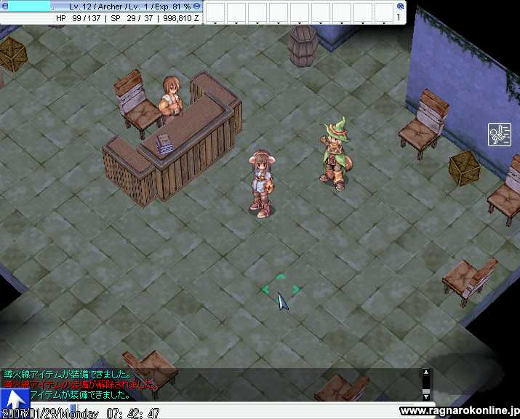Click the "Lv. 12 / Archer" title text
Viewport: 520px width, 419px height.
(96, 7)
